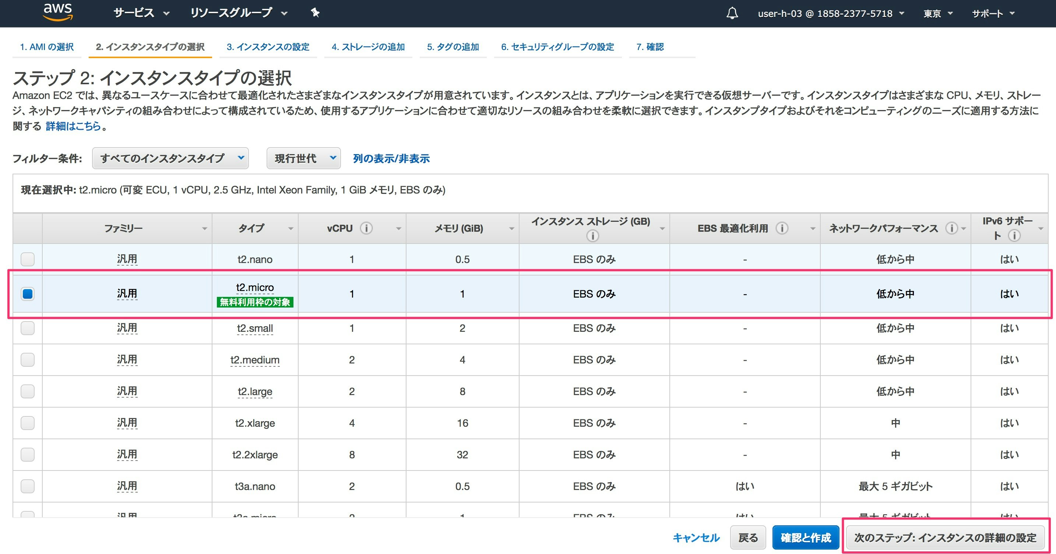Click info icon beside EBS 最適化利用
Screen dimensions: 1056x554
(x=782, y=228)
